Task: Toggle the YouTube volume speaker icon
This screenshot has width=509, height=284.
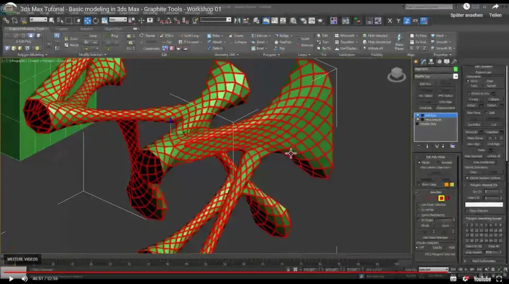Action: pos(24,279)
